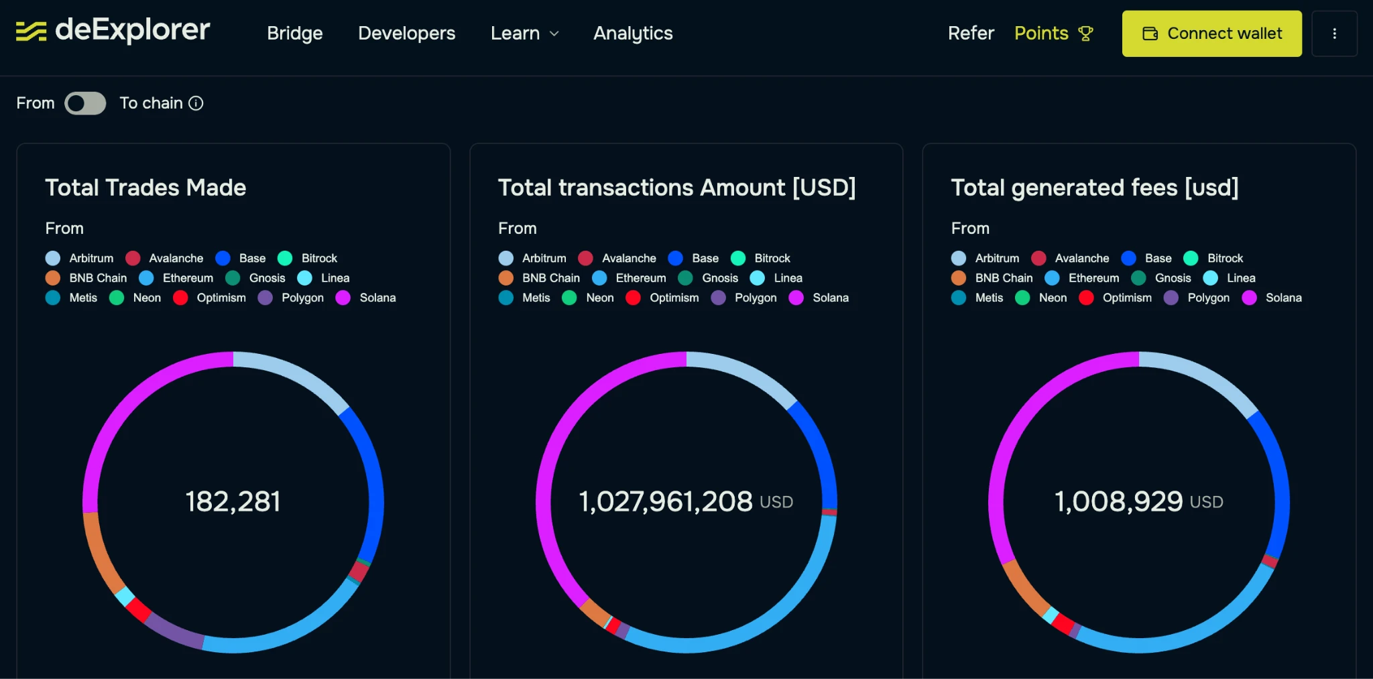1373x679 pixels.
Task: Click the BNB Chain swatch in Total generated fees
Action: (x=959, y=278)
